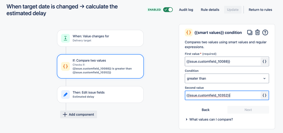Click Return to rules link
Image resolution: width=283 pixels, height=133 pixels.
tap(260, 10)
